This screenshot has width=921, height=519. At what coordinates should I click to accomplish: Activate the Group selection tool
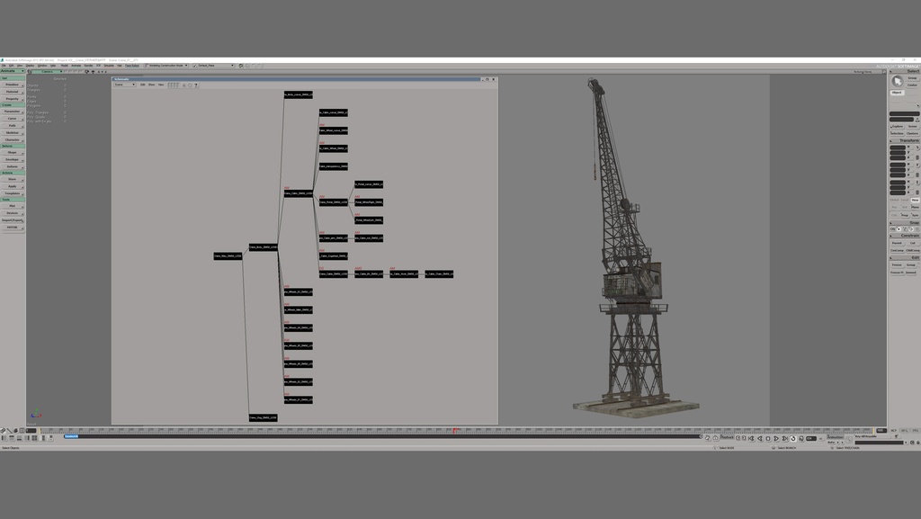click(910, 77)
